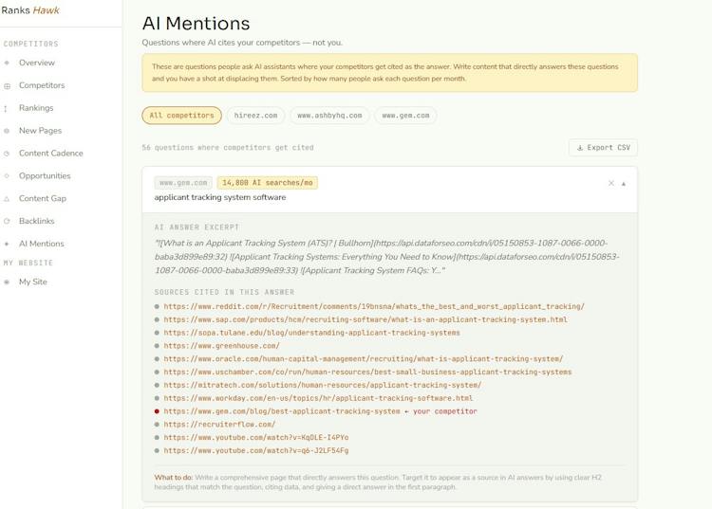Filter by www.gem.com chip

pos(405,116)
